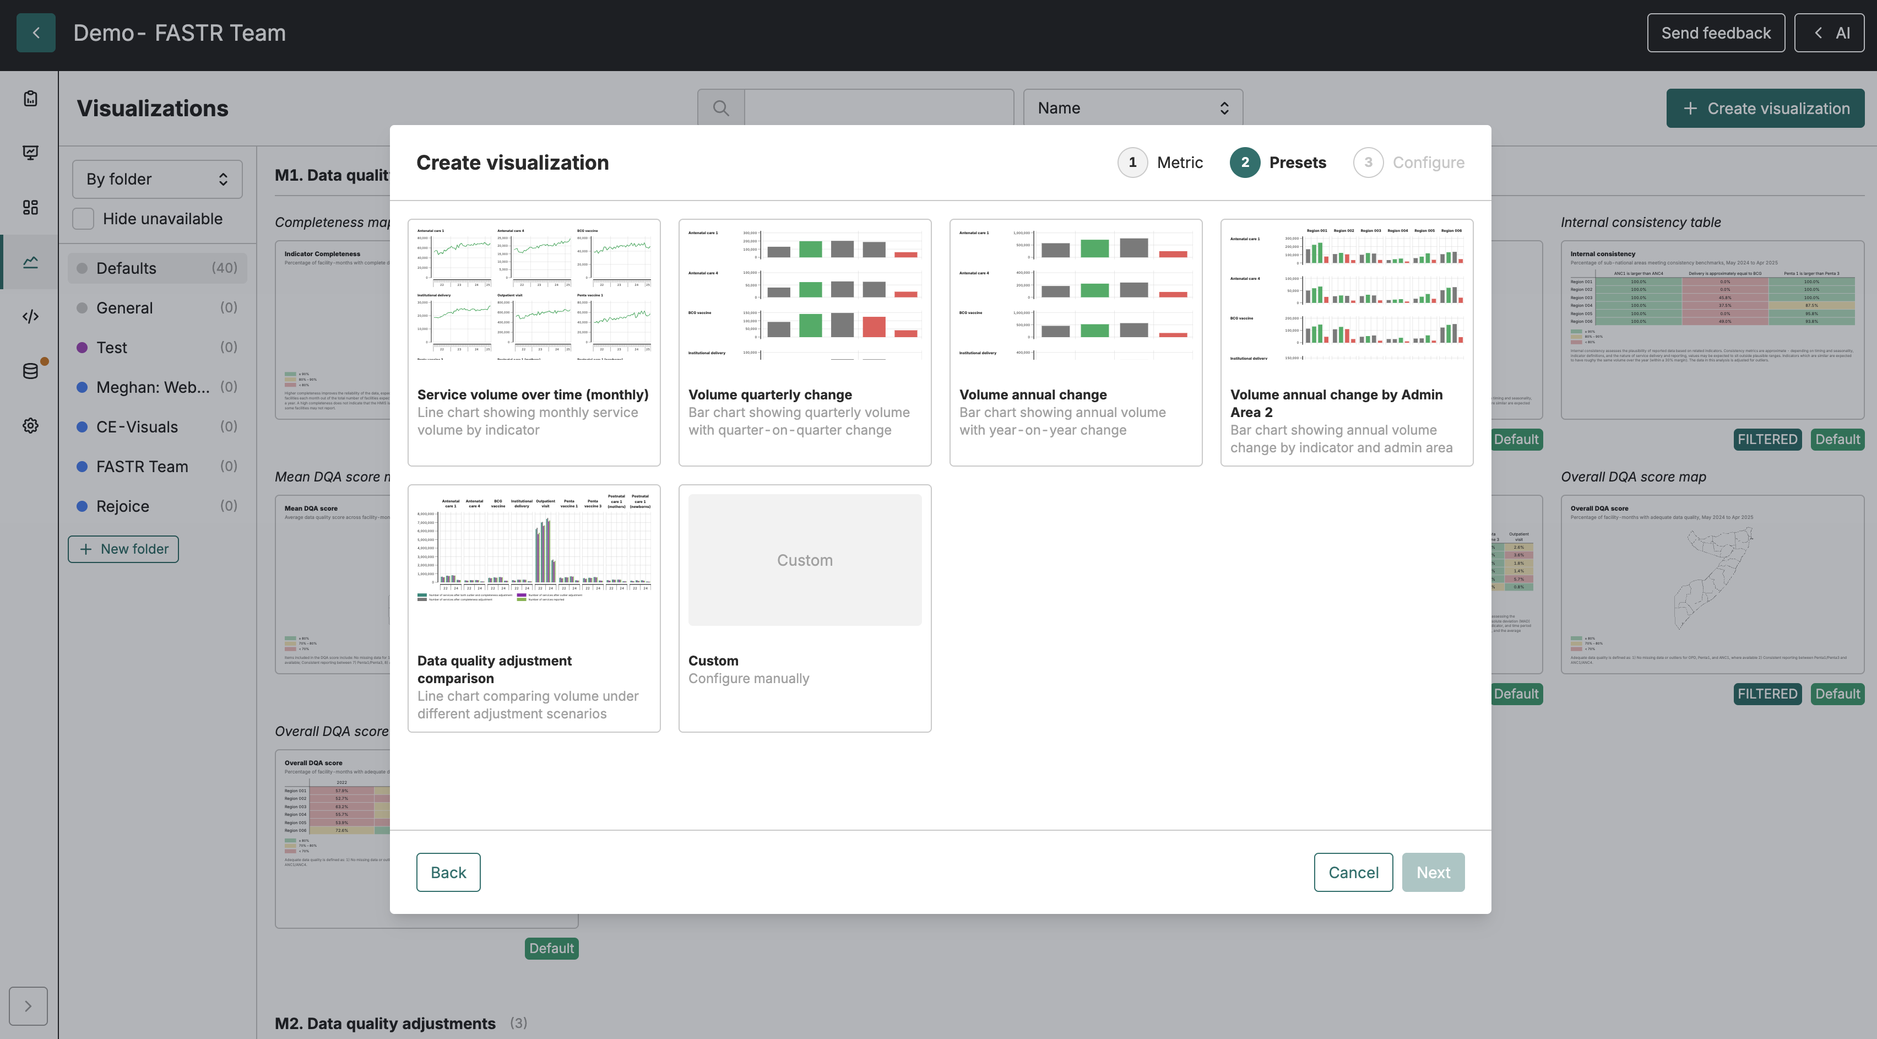Click the visualization search field
The image size is (1877, 1039).
[x=879, y=108]
